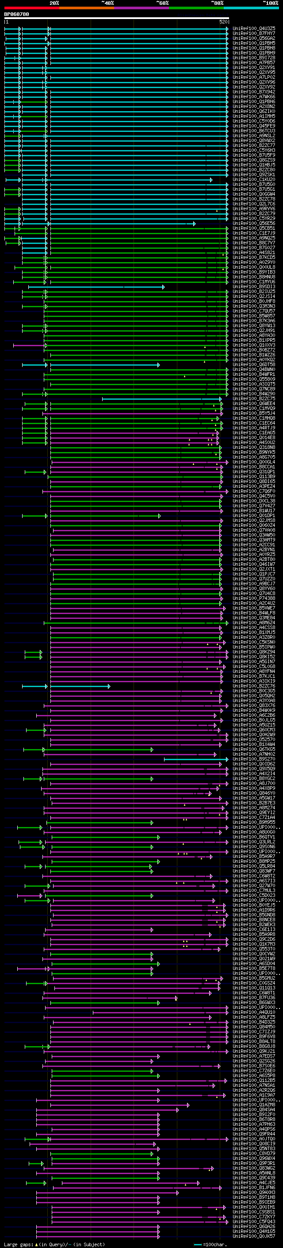Select hit UniRef100_Q8KI52
Image resolution: width=283 pixels, height=1248 pixels.
[254, 657]
